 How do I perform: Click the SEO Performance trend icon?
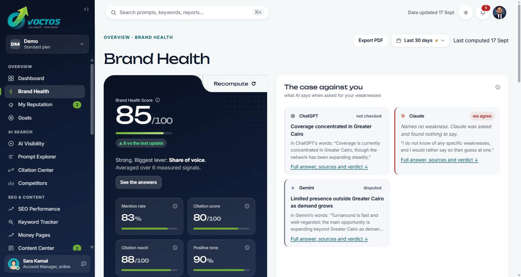pos(11,209)
